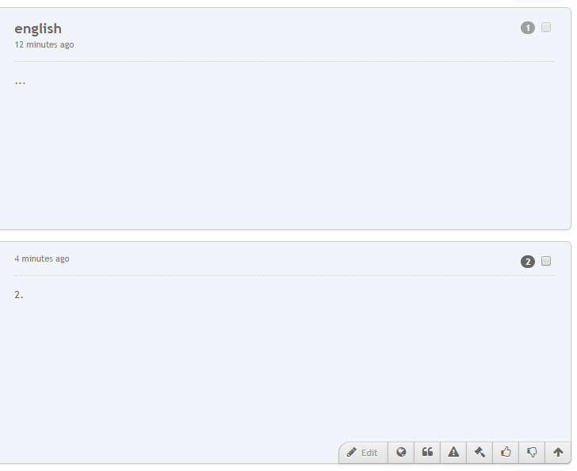This screenshot has height=471, width=577.
Task: Click the Edit pencil button
Action: [363, 452]
